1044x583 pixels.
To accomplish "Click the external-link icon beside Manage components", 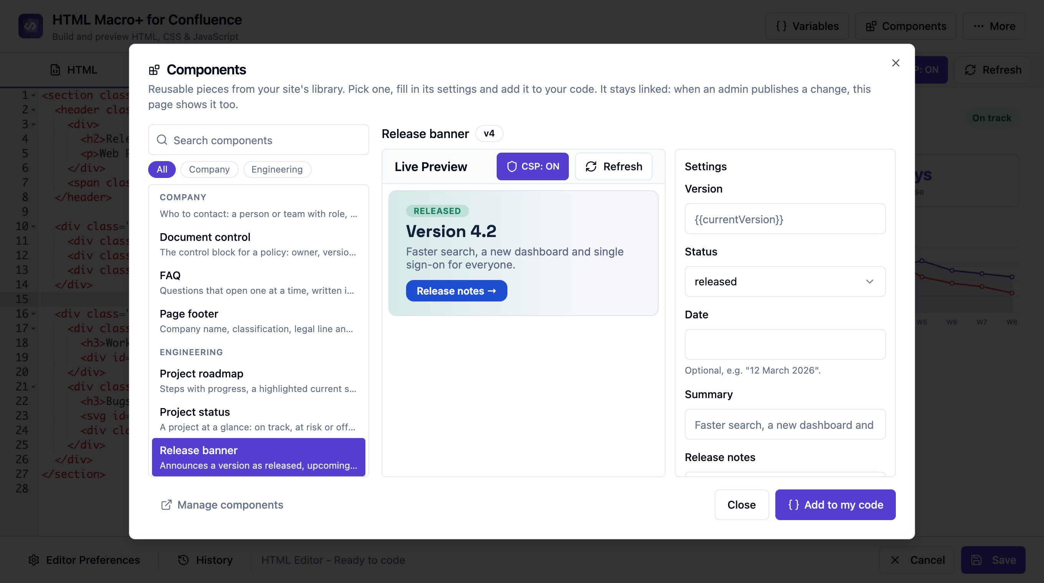I will (x=166, y=504).
